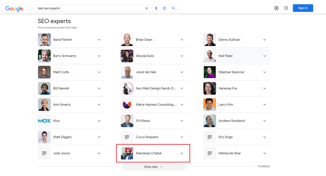This screenshot has width=326, height=176.
Task: Open Stephan Spencer's photo thumbnail
Action: coord(210,72)
